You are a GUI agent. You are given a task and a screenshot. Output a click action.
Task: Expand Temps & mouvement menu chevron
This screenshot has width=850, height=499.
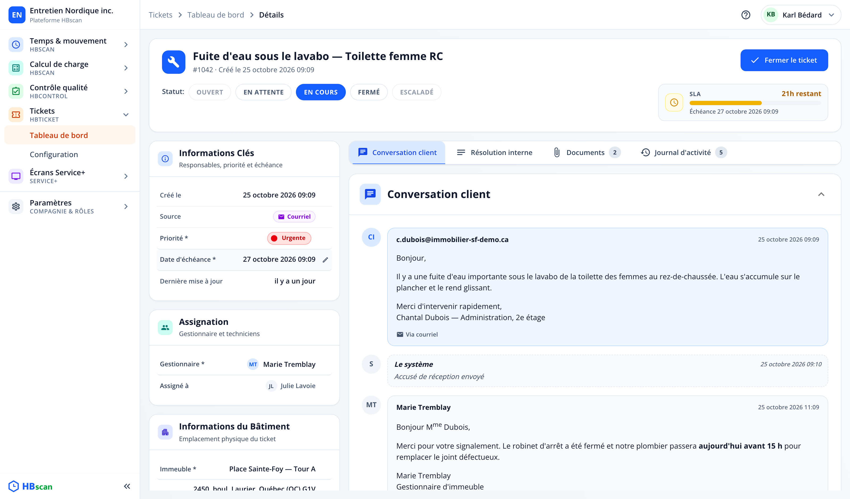pos(126,45)
